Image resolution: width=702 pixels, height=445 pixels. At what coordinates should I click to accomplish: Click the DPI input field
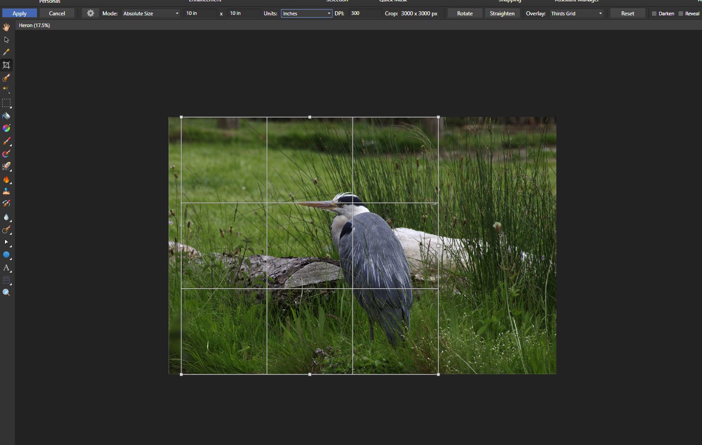[364, 14]
